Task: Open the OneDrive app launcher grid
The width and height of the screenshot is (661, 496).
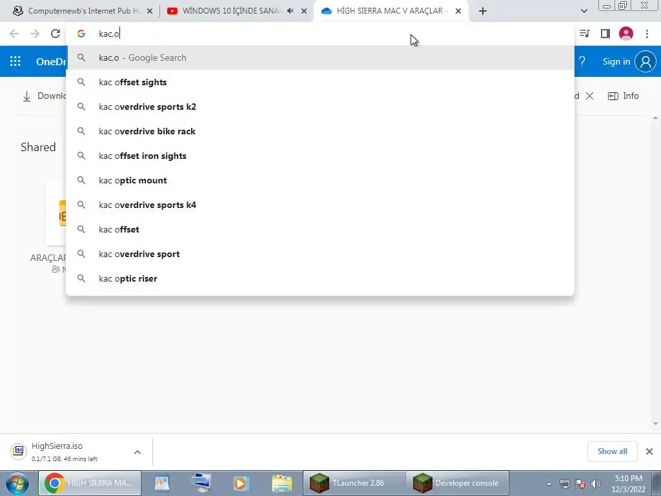Action: (x=15, y=61)
